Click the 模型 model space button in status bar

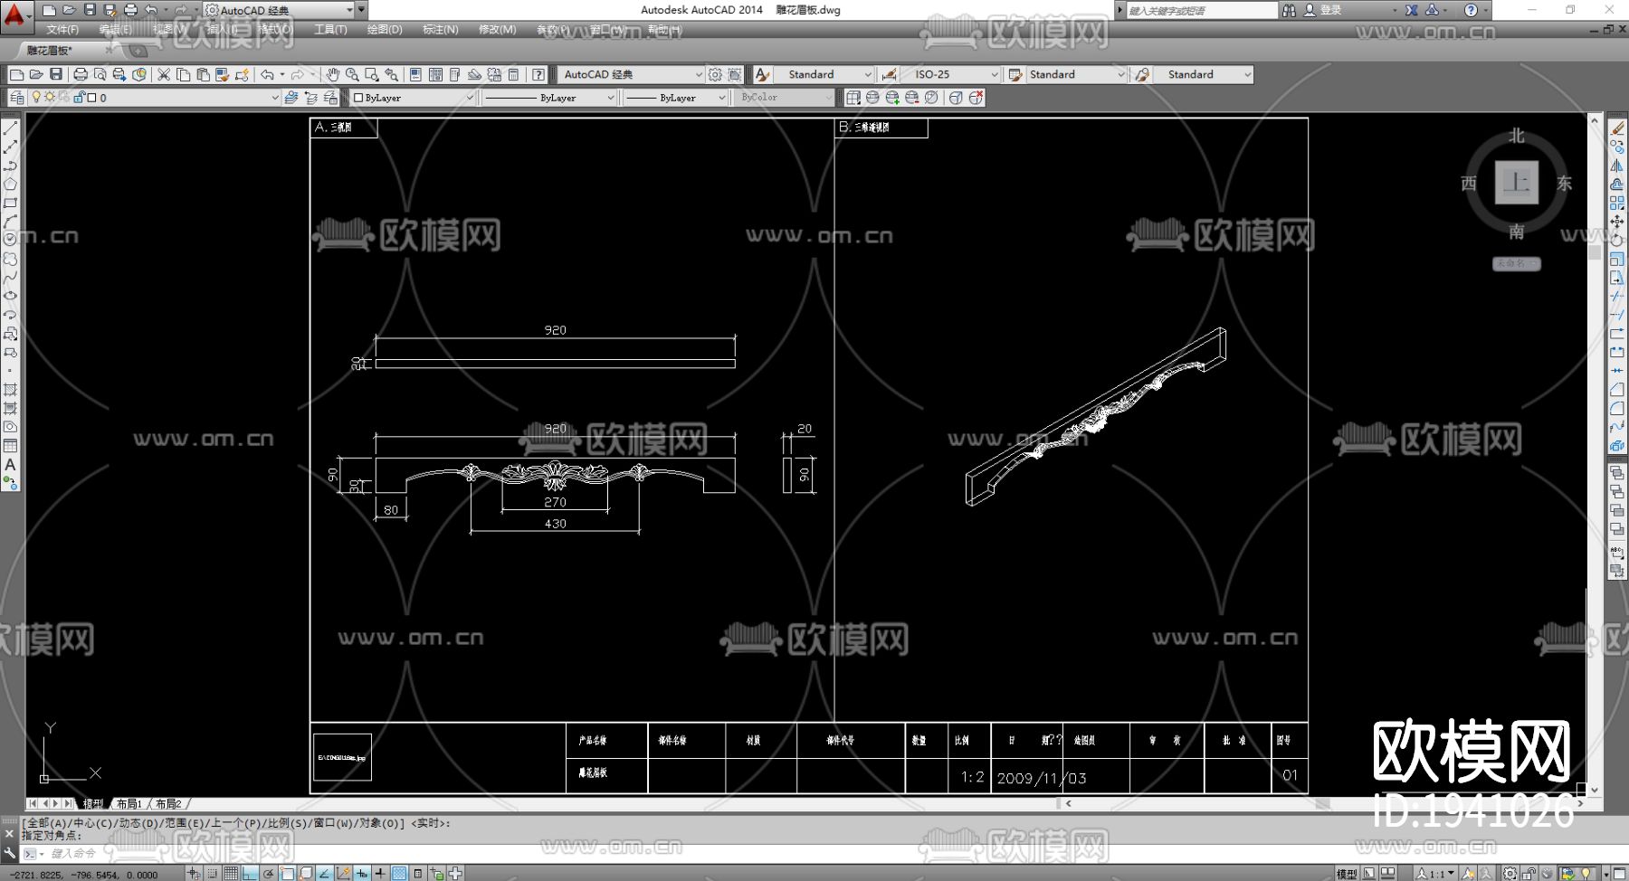[1347, 874]
